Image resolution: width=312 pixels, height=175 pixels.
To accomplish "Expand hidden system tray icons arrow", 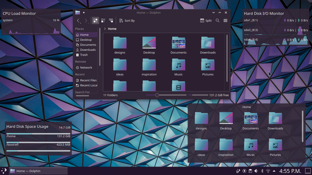I will [274, 171].
